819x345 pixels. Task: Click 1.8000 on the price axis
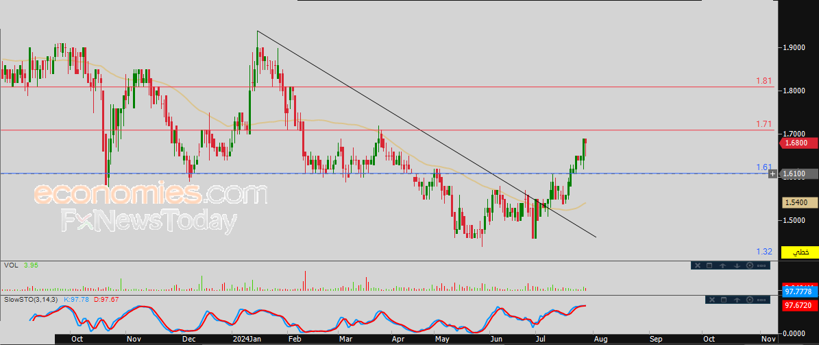pos(794,91)
